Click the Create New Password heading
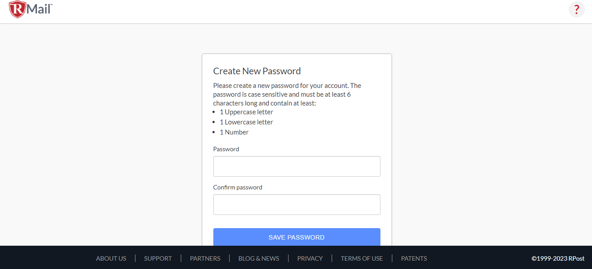This screenshot has width=592, height=269. pyautogui.click(x=257, y=71)
